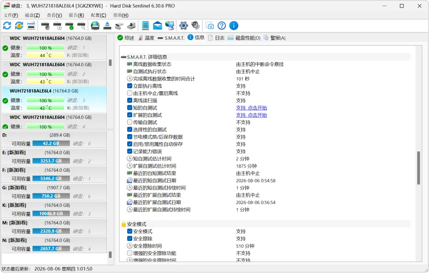Image resolution: width=429 pixels, height=273 pixels.
Task: Click the disk with clock test icon
Action: coord(58,26)
